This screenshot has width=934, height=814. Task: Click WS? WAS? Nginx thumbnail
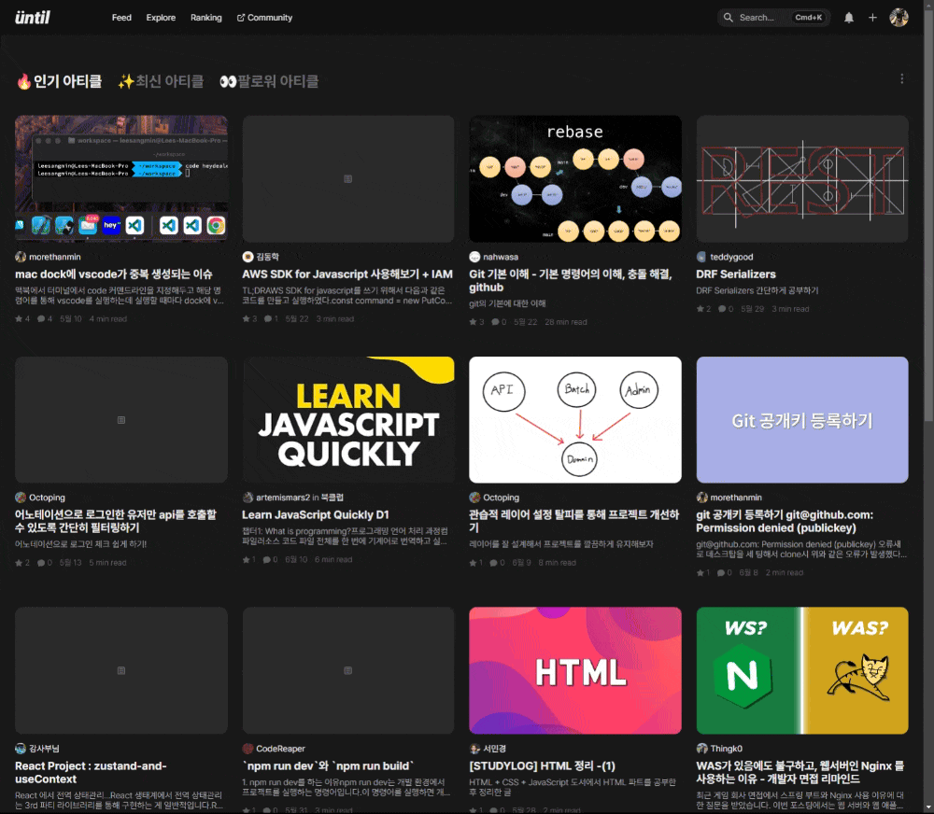point(801,670)
